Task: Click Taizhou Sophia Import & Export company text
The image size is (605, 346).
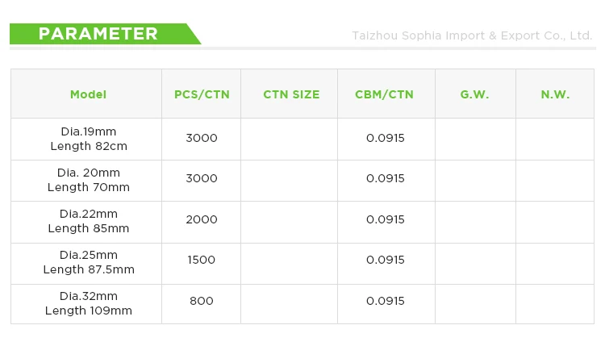Action: [472, 35]
